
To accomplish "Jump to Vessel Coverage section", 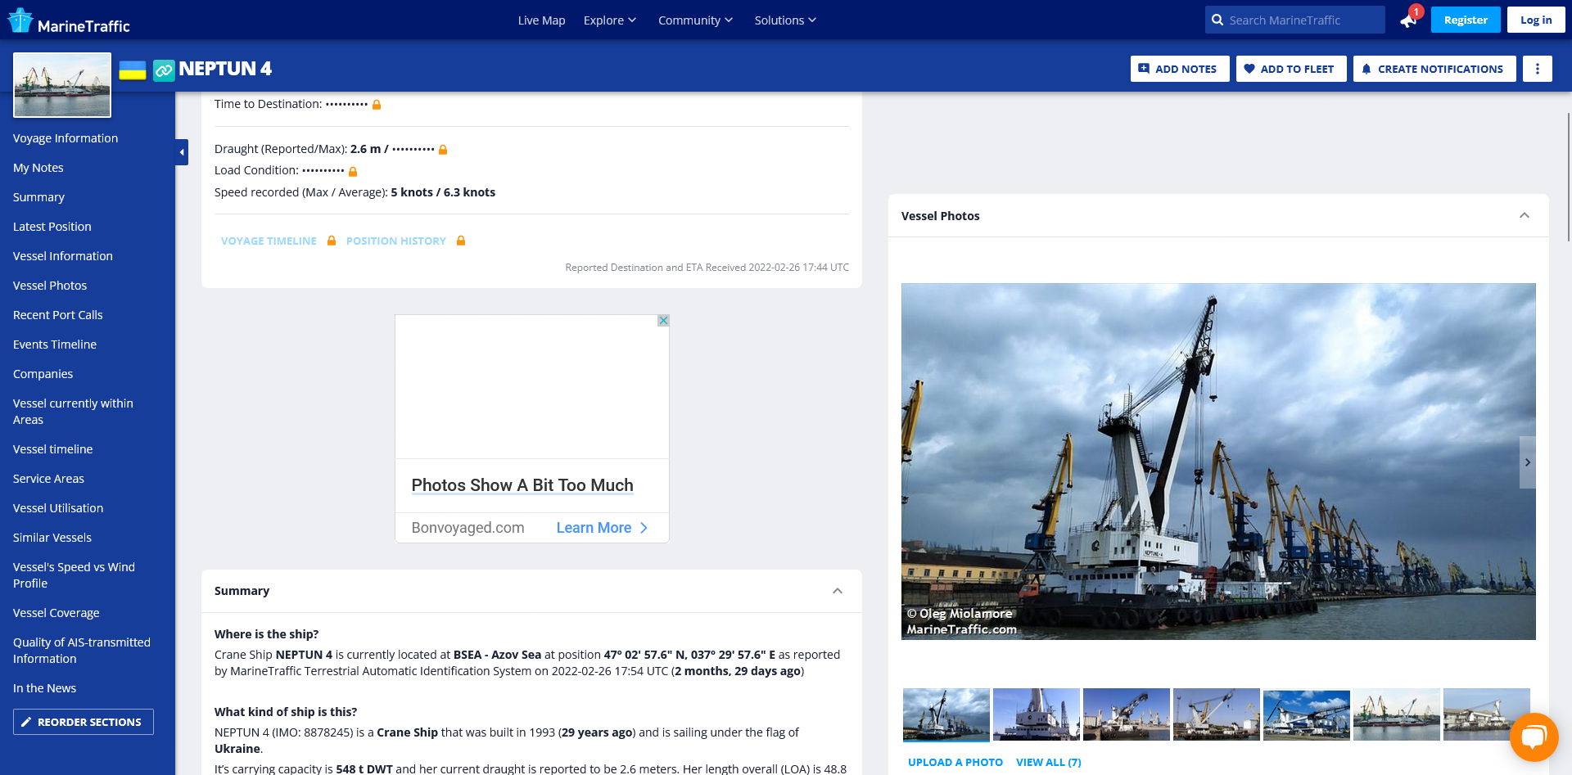I will click(x=56, y=613).
